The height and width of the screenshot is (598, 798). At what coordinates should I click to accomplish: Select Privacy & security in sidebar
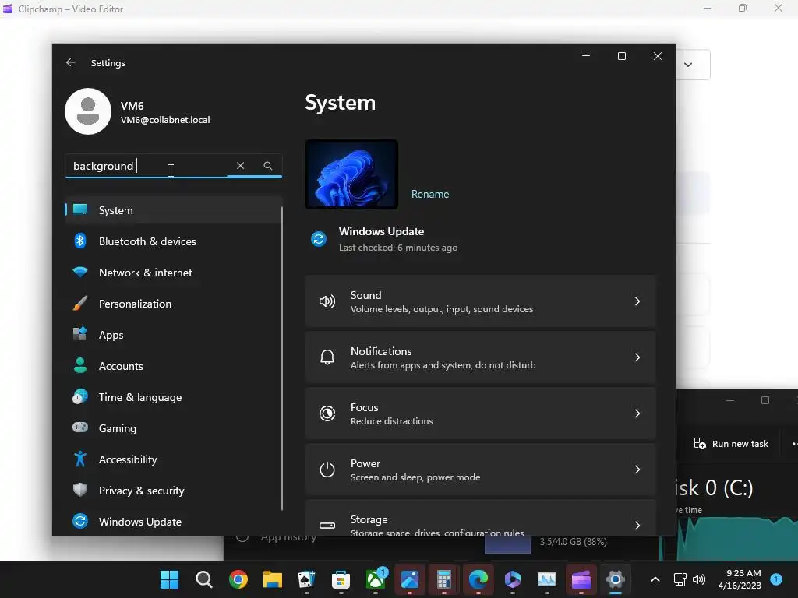pyautogui.click(x=173, y=491)
